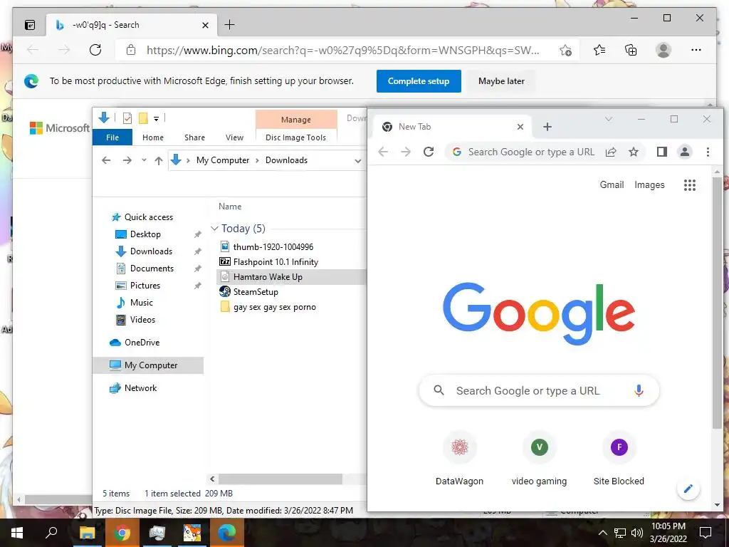Open Documents in navigation pane
729x547 pixels.
tap(152, 269)
